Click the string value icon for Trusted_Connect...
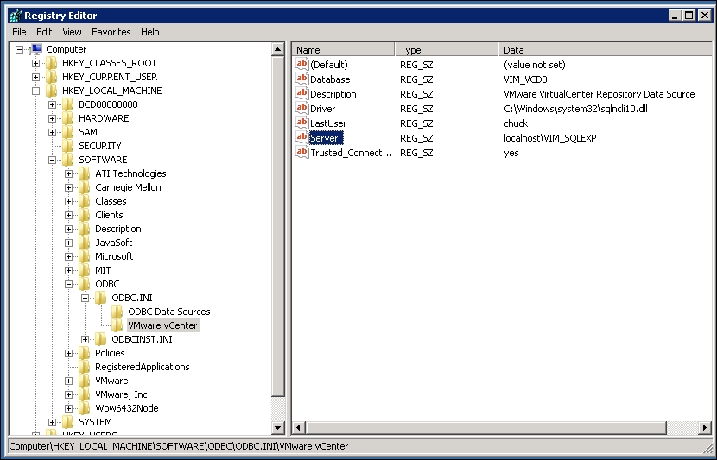The image size is (717, 460). [301, 152]
